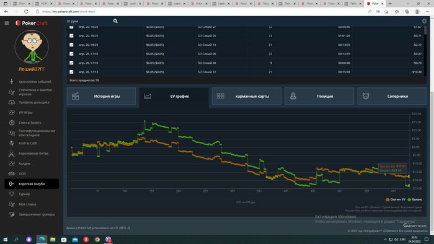
Task: Uncheck the session row SD Синий 12
Action: tap(71, 72)
